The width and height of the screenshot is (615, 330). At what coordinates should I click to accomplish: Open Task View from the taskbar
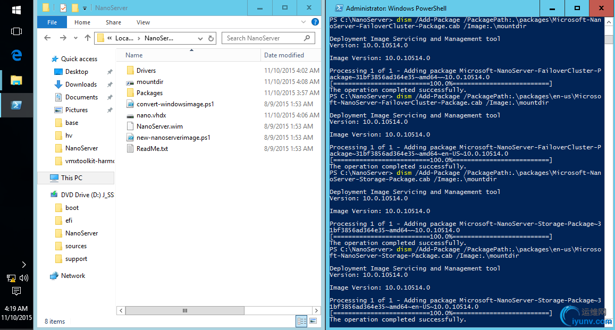(16, 31)
